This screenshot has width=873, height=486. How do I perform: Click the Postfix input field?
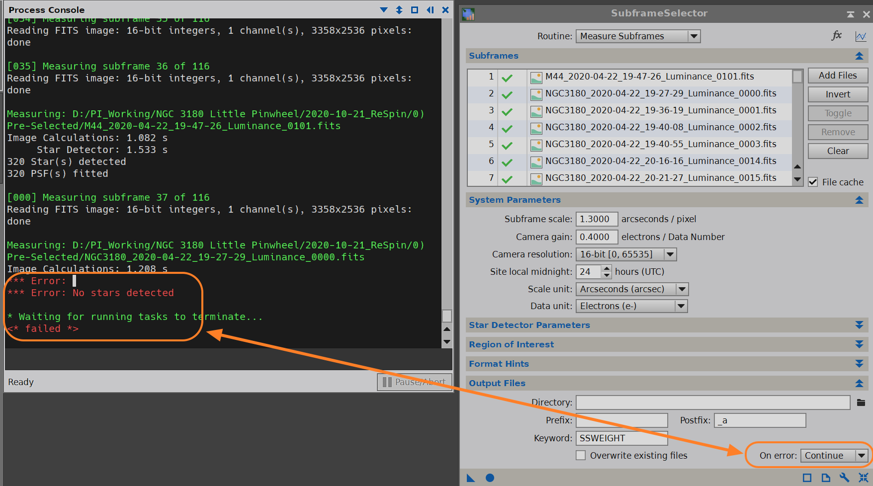pyautogui.click(x=760, y=420)
